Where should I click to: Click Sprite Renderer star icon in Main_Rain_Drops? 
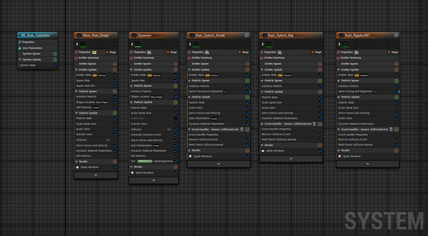(x=78, y=167)
